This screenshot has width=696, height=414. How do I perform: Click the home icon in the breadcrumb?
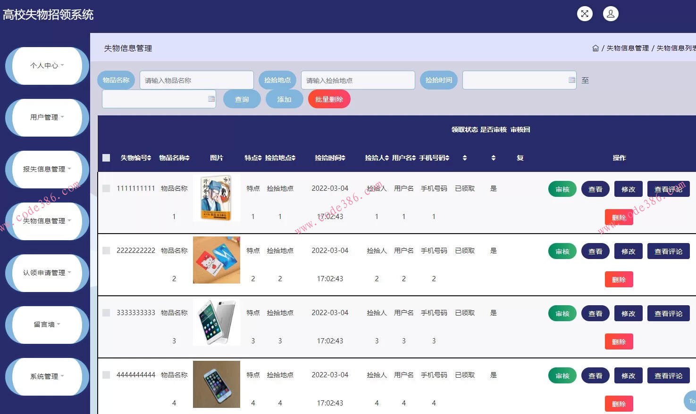coord(595,48)
